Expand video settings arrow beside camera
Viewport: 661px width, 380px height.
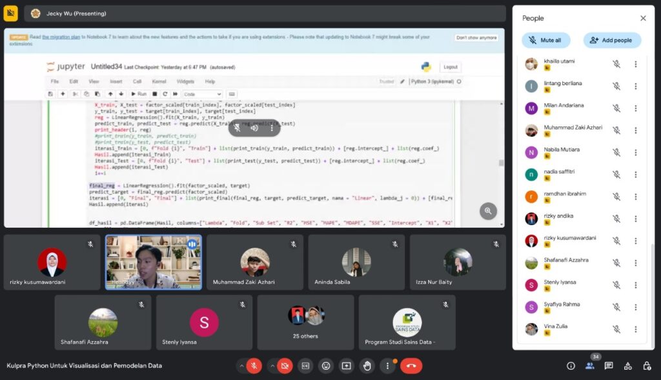(x=273, y=366)
